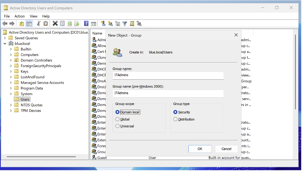
Task: Click the Find objects toolbar icon
Action: (132, 24)
